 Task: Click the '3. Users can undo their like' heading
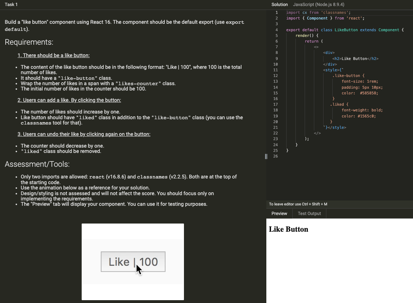click(84, 134)
